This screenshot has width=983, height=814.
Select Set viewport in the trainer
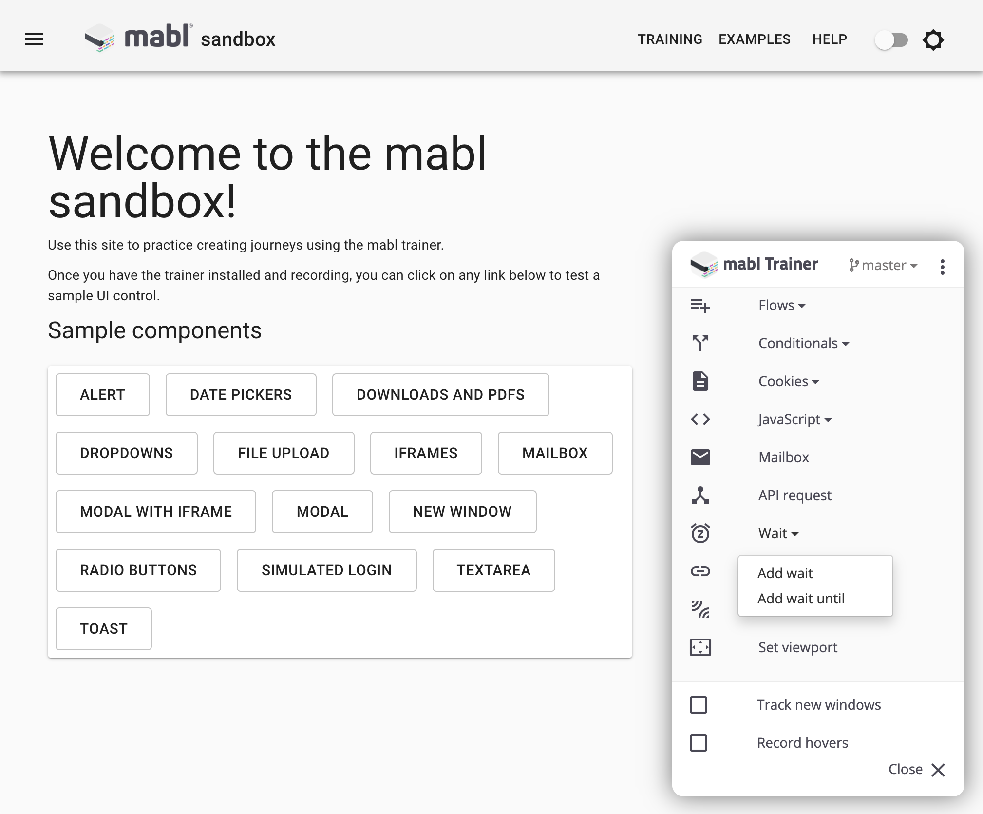coord(798,647)
